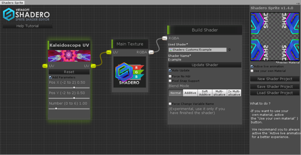Click the Shadero Sprite v1.4.0 heading

(272, 8)
